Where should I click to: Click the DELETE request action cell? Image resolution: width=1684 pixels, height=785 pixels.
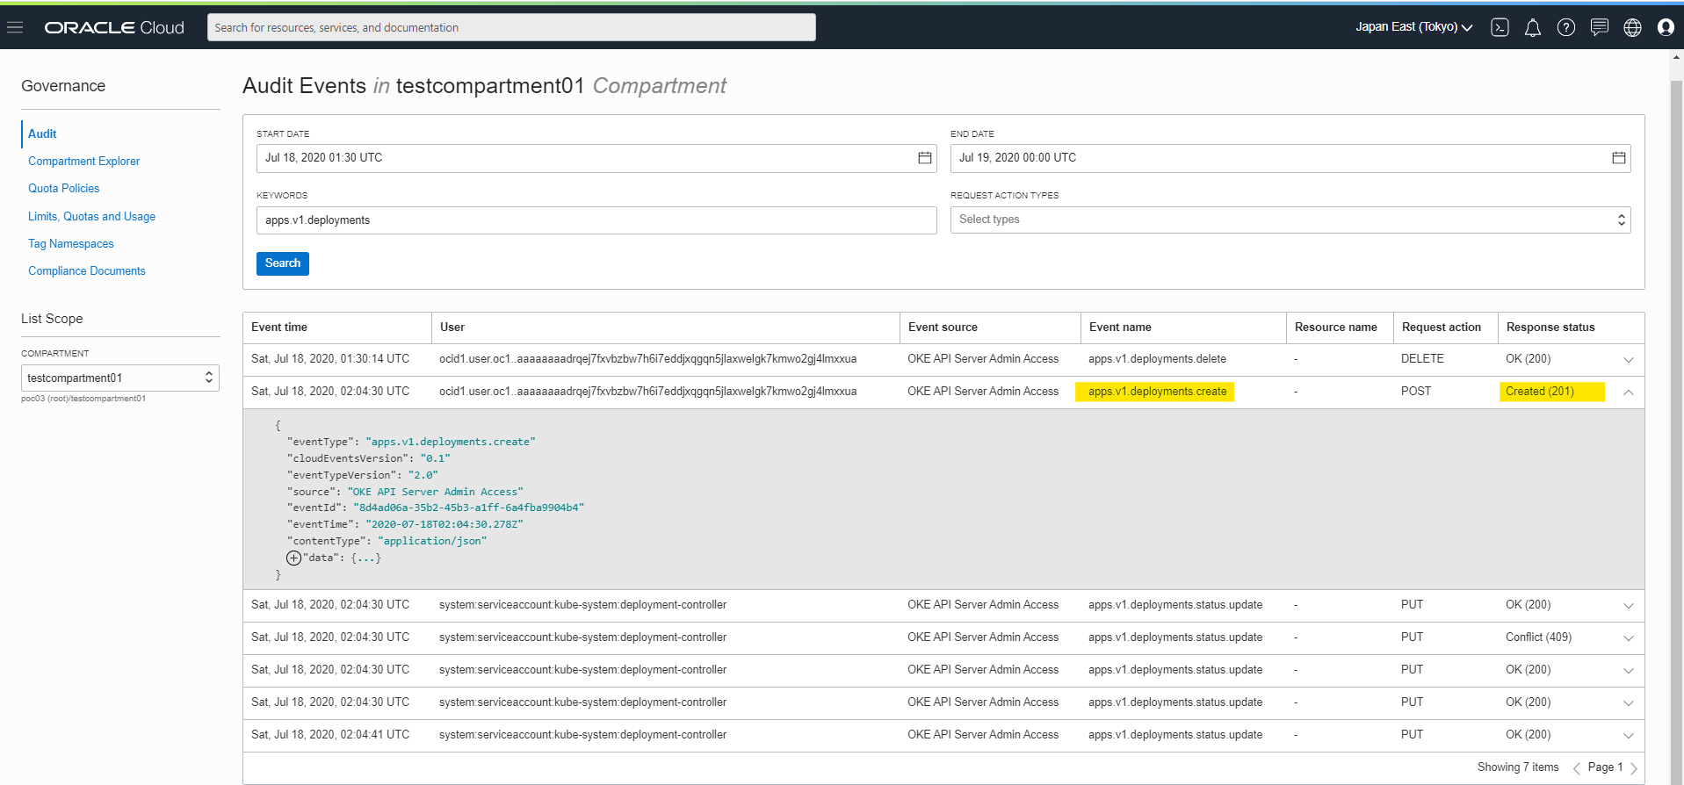1422,358
